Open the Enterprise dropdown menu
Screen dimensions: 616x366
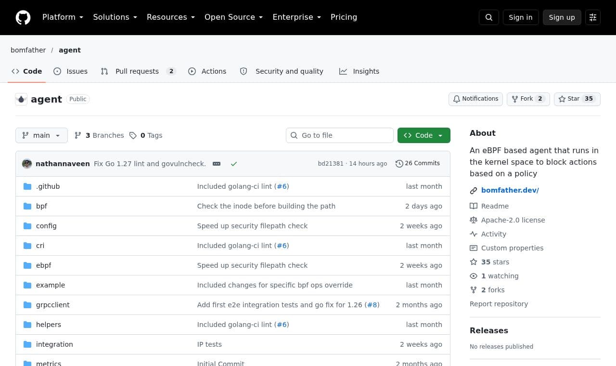click(x=297, y=17)
